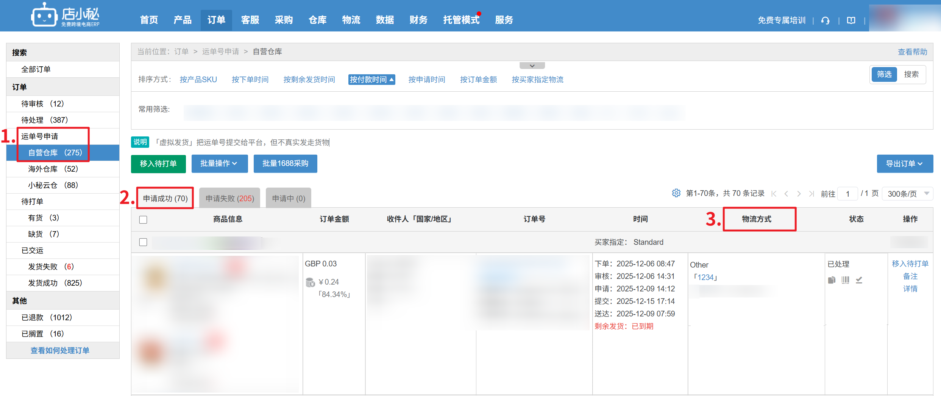Click the gear column settings icon
The width and height of the screenshot is (941, 396).
676,193
